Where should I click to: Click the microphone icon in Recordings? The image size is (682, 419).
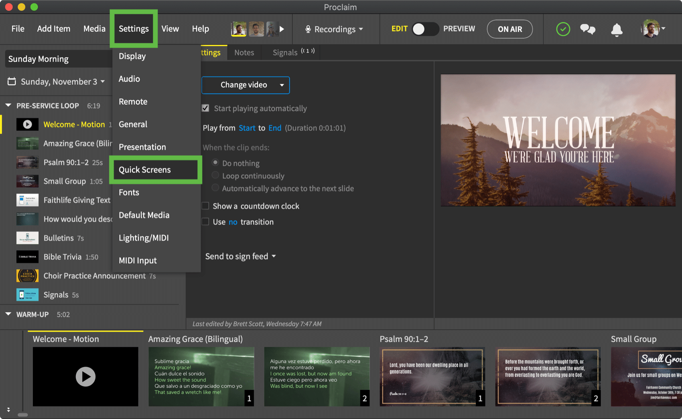click(308, 29)
